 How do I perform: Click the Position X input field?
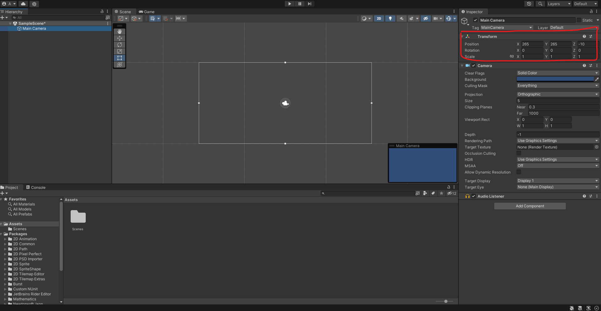tap(532, 44)
